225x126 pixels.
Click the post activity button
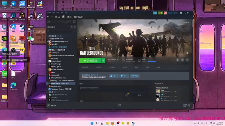click(139, 95)
